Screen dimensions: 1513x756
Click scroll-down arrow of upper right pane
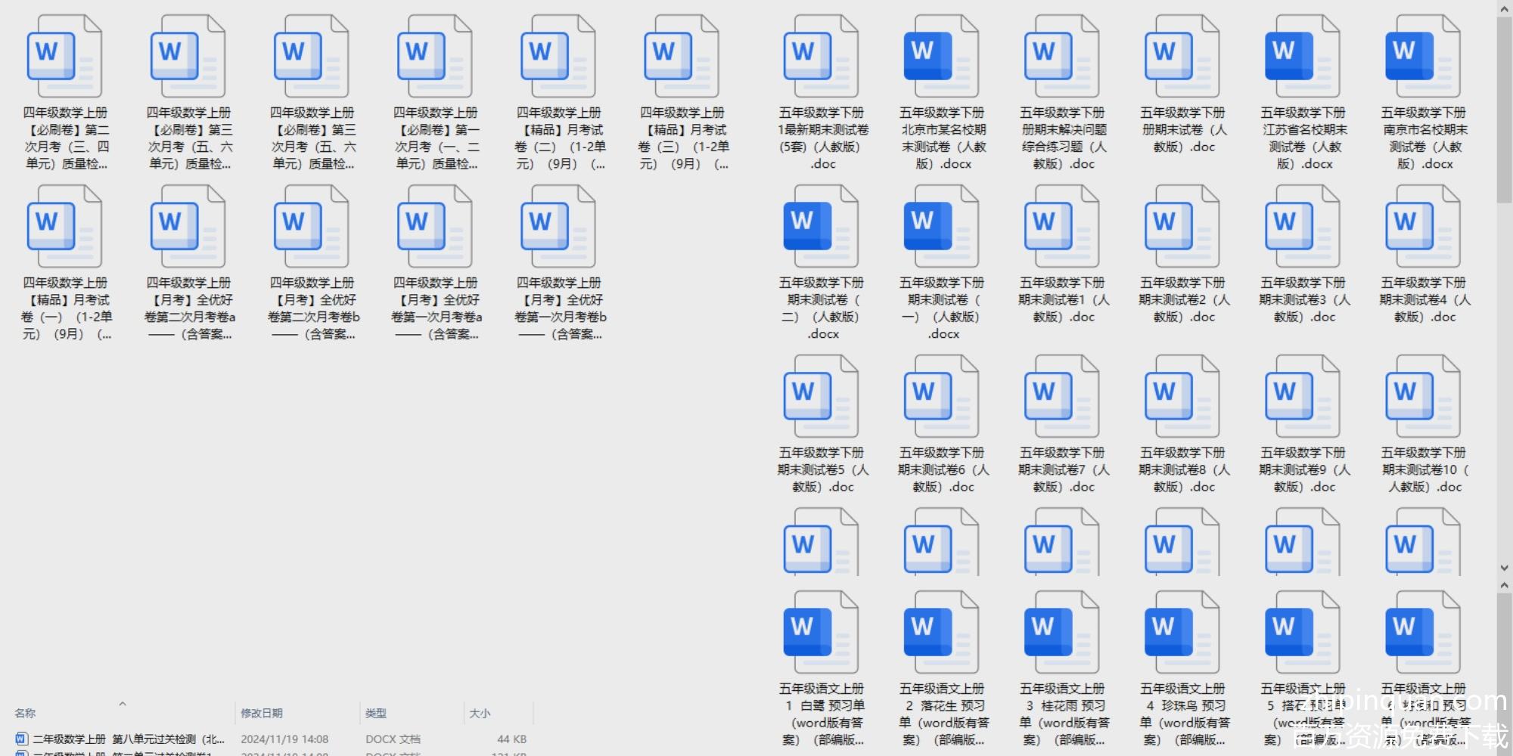click(x=1504, y=568)
